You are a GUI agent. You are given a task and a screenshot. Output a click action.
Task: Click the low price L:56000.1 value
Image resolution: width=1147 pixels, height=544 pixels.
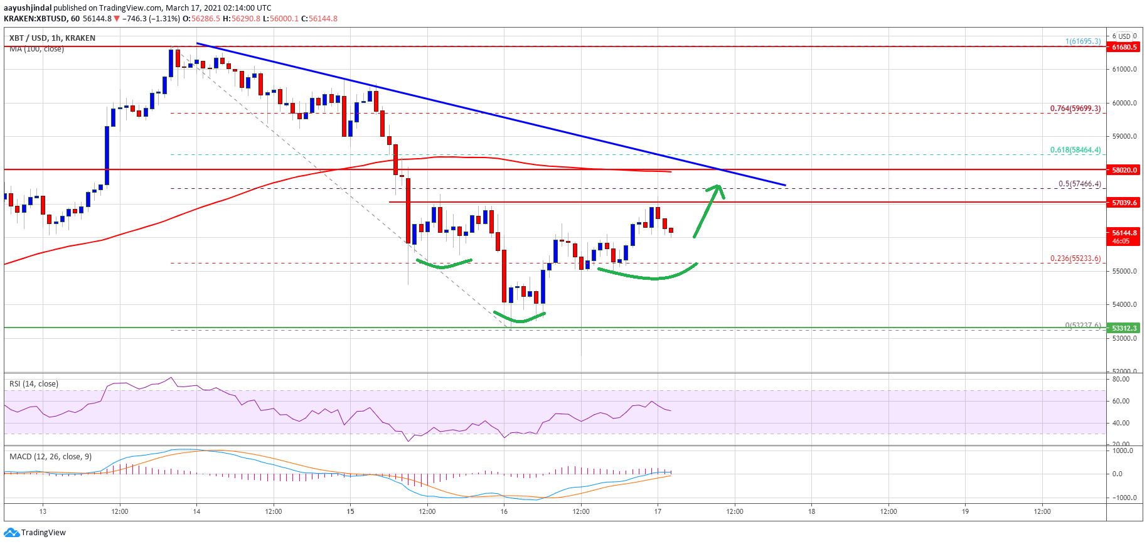click(280, 19)
